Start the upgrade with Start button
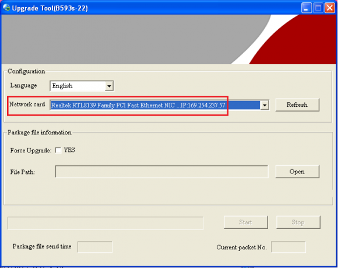The height and width of the screenshot is (268, 338). (246, 222)
